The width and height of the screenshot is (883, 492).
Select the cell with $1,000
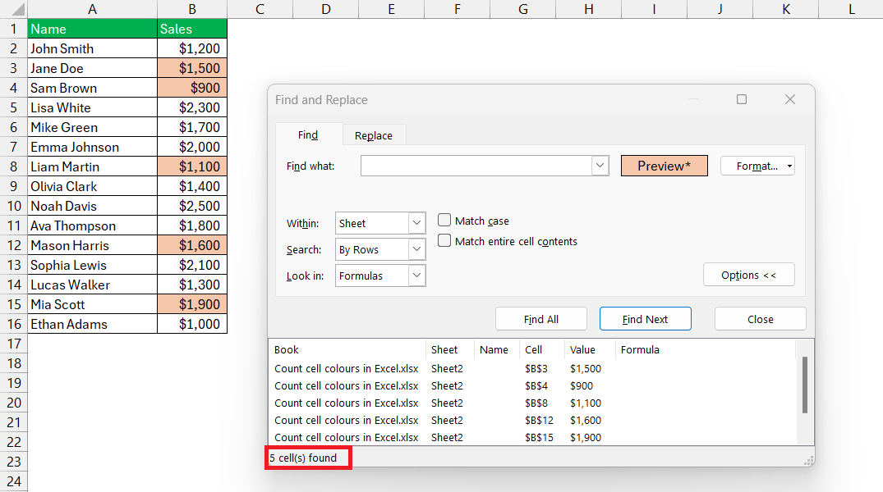tap(192, 324)
